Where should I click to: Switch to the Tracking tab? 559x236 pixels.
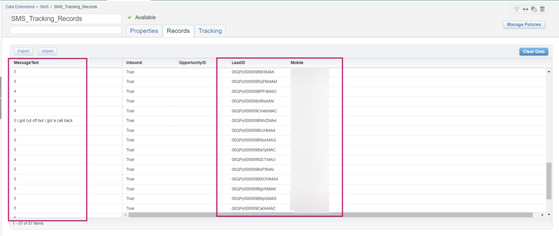point(210,31)
